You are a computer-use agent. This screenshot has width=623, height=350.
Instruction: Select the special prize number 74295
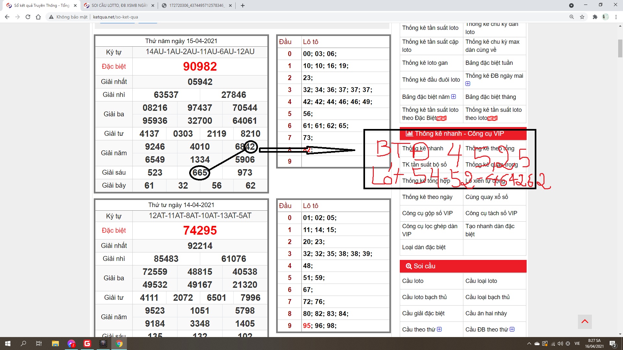click(x=200, y=230)
